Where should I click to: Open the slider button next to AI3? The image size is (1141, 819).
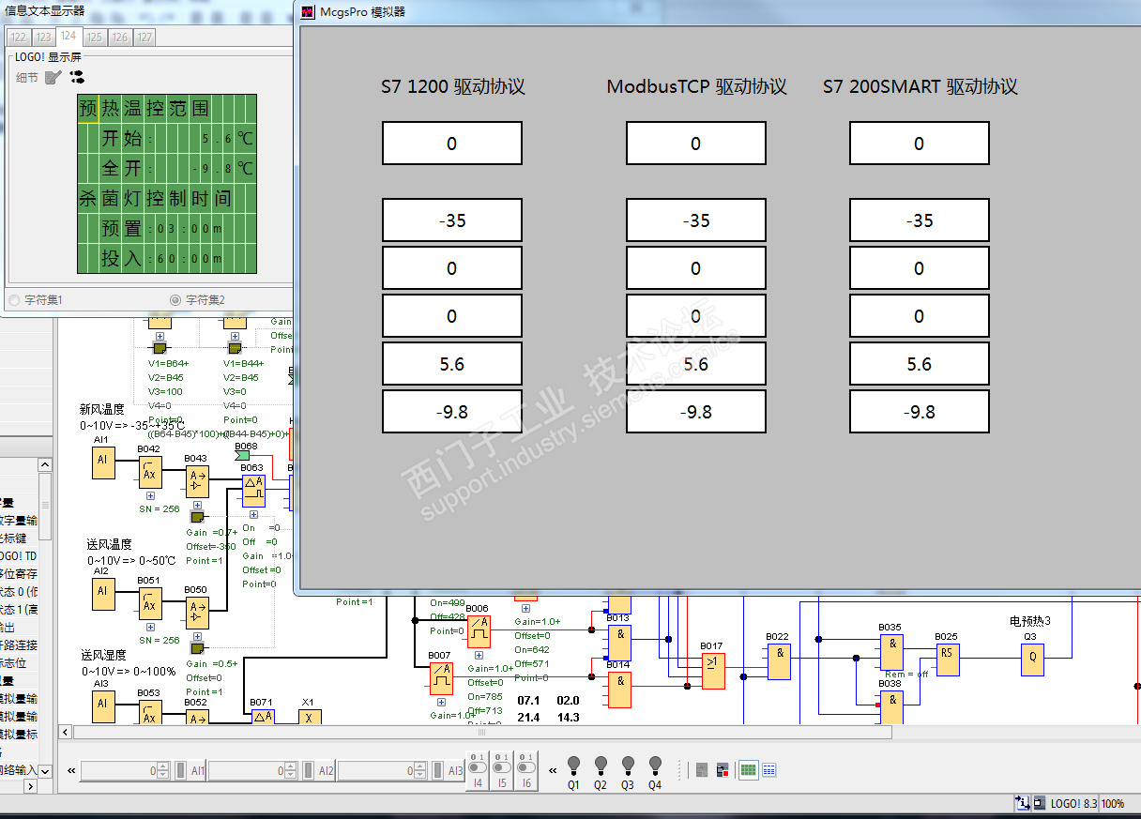point(438,770)
